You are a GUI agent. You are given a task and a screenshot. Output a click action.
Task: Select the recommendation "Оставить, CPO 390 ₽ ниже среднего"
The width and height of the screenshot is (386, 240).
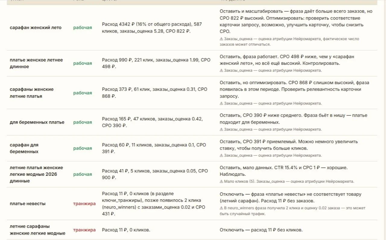pyautogui.click(x=293, y=119)
